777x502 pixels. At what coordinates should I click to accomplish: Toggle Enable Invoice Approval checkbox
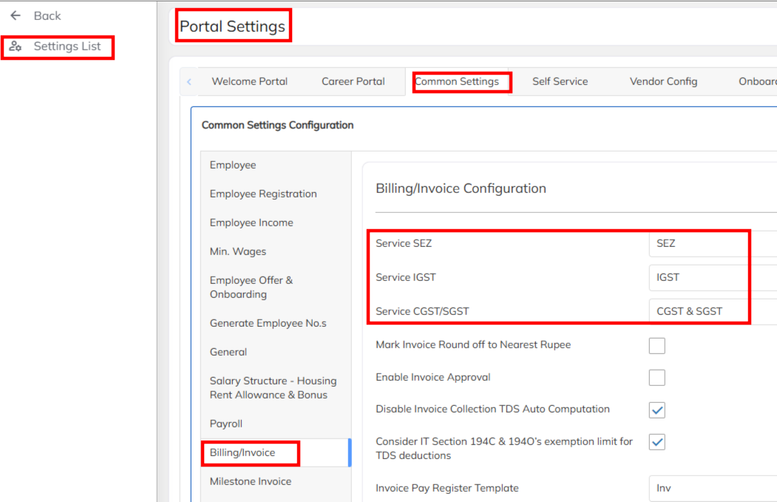(656, 378)
